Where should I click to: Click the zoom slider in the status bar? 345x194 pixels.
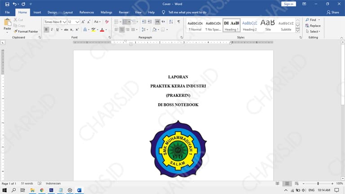tap(318, 183)
